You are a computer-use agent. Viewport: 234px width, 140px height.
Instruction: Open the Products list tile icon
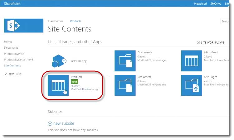58,85
